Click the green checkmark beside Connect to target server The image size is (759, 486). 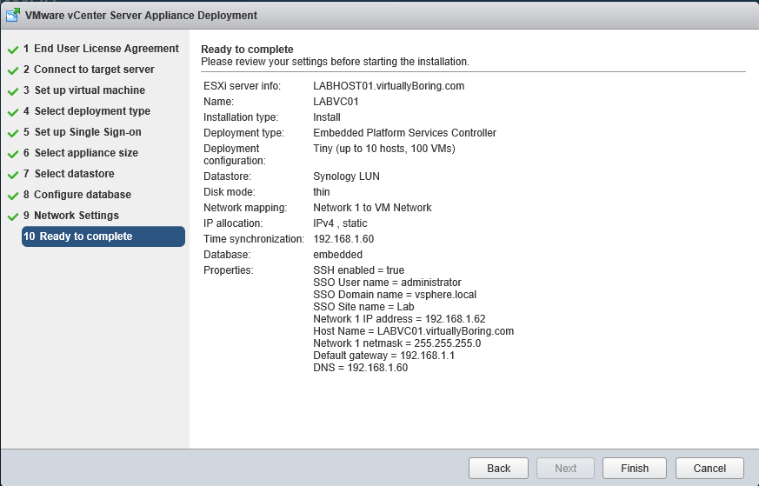click(13, 70)
